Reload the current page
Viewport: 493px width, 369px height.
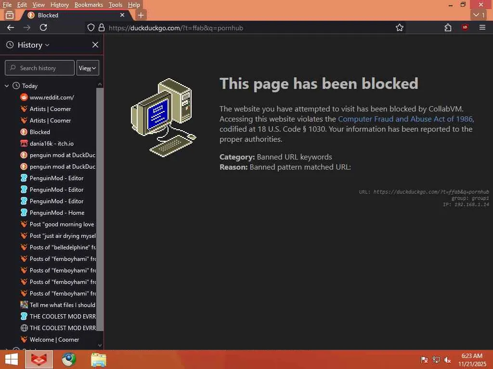coord(43,27)
